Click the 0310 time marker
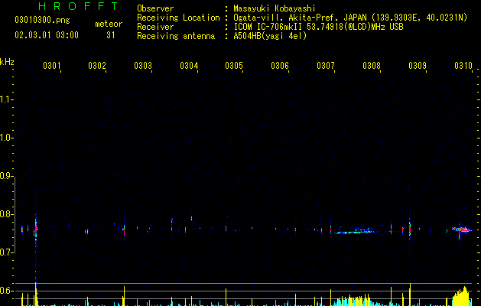This screenshot has height=306, width=481. pyautogui.click(x=463, y=65)
